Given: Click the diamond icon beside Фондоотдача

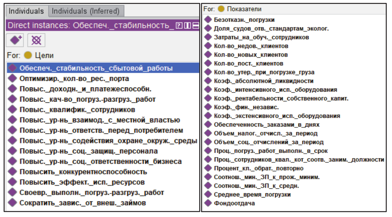Looking at the screenshot, I should (208, 203).
